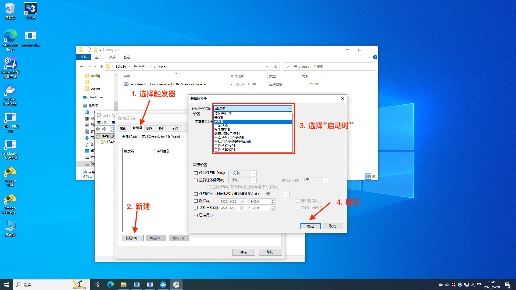Open the 15 分钟 delay dropdown
This screenshot has width=516, height=290.
(x=254, y=173)
